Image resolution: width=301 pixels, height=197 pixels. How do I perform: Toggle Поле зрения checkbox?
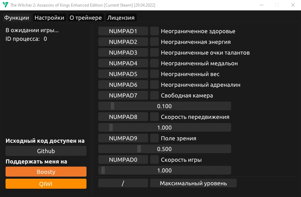coord(154,138)
